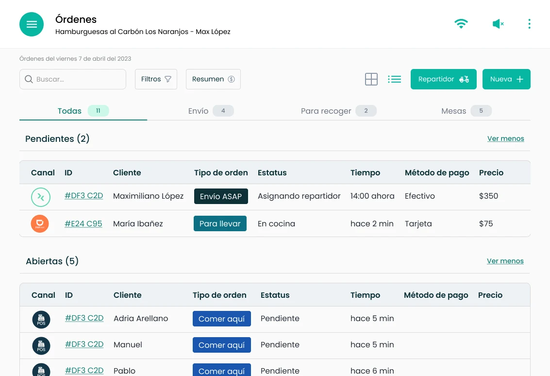Click status Asignando repartidor

[x=299, y=196]
